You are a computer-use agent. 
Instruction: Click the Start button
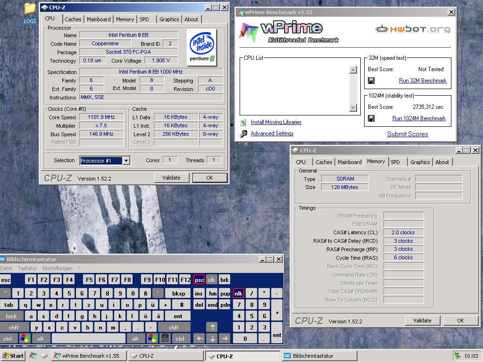coord(13,356)
